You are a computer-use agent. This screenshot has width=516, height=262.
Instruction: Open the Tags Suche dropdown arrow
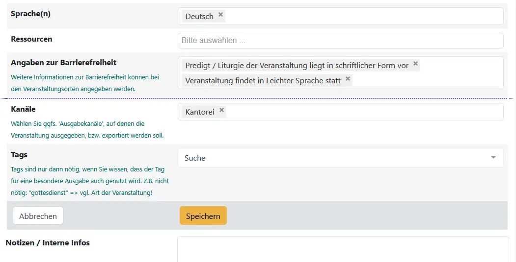[493, 158]
